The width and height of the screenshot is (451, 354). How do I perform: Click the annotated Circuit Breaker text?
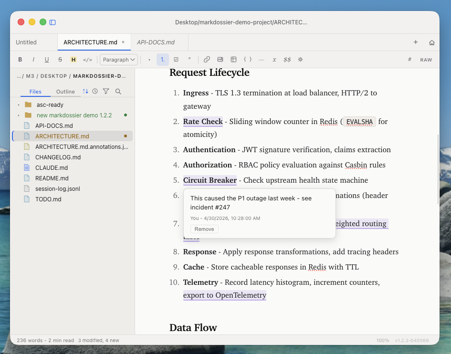210,180
